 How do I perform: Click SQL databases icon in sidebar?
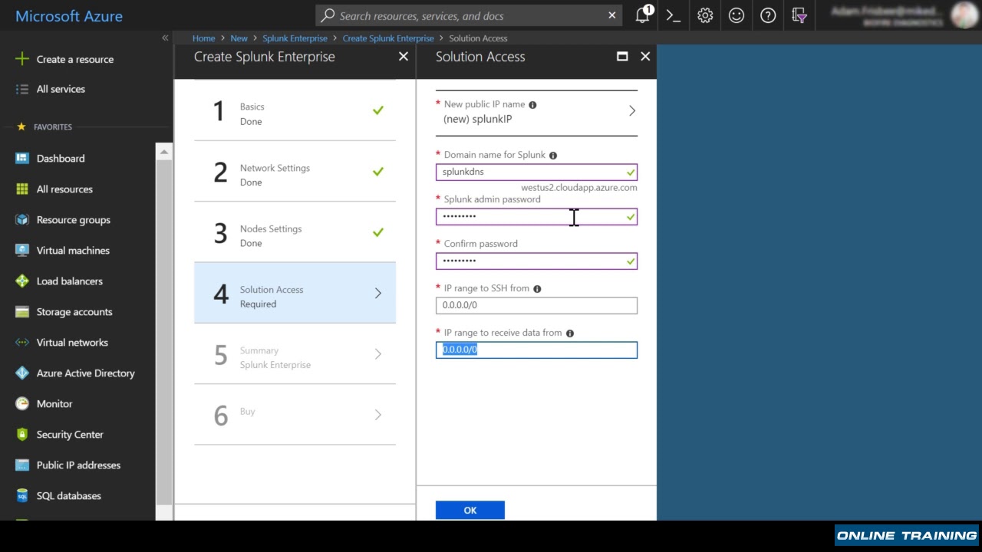22,495
